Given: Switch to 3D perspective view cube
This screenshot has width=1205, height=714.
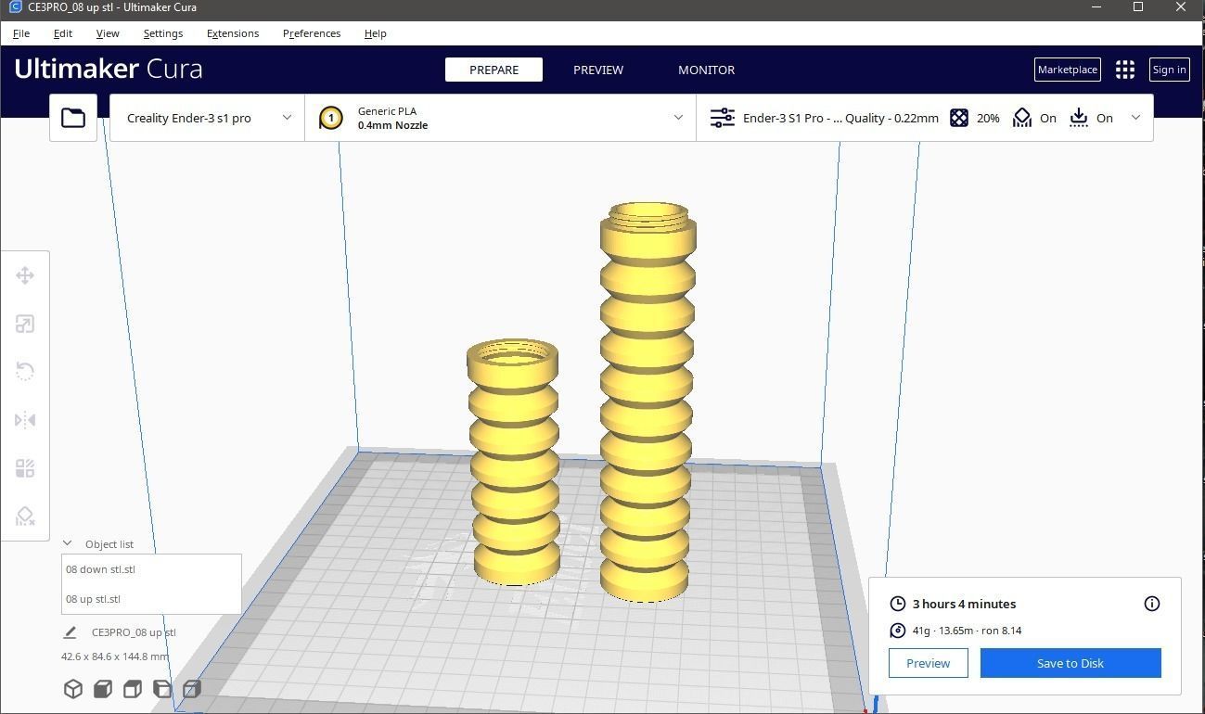Looking at the screenshot, I should pos(73,689).
